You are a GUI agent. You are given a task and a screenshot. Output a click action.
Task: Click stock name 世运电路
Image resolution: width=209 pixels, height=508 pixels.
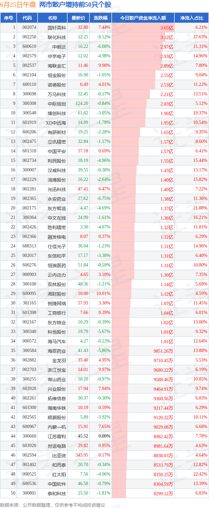(x=57, y=446)
